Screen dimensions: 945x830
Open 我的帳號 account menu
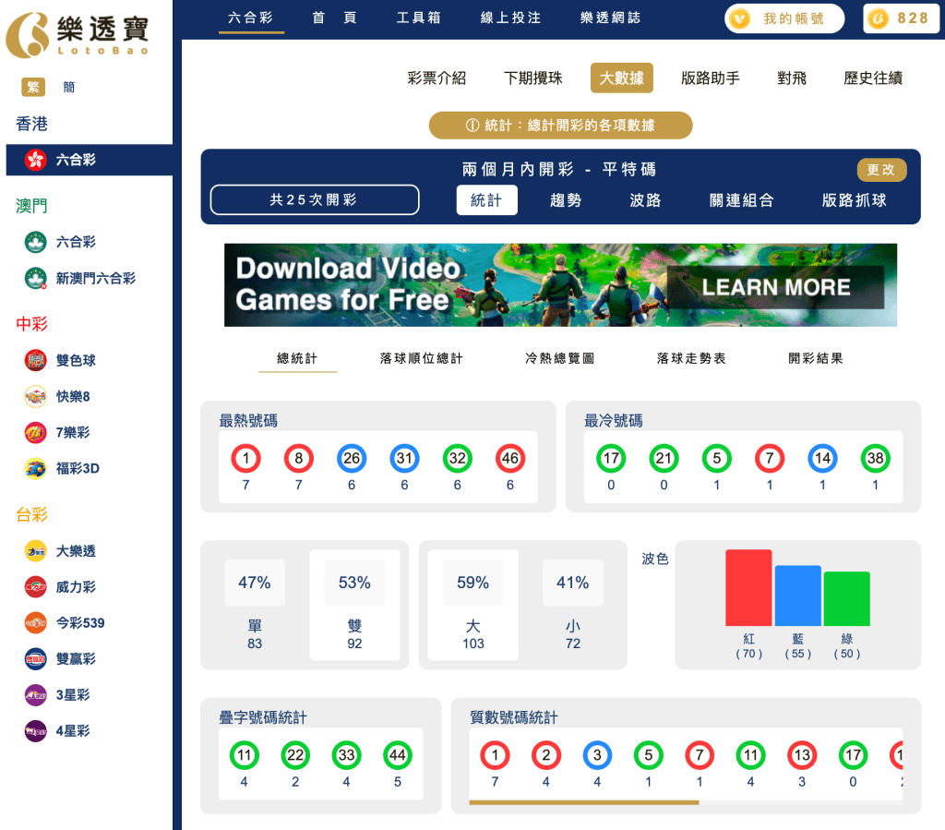pyautogui.click(x=784, y=18)
